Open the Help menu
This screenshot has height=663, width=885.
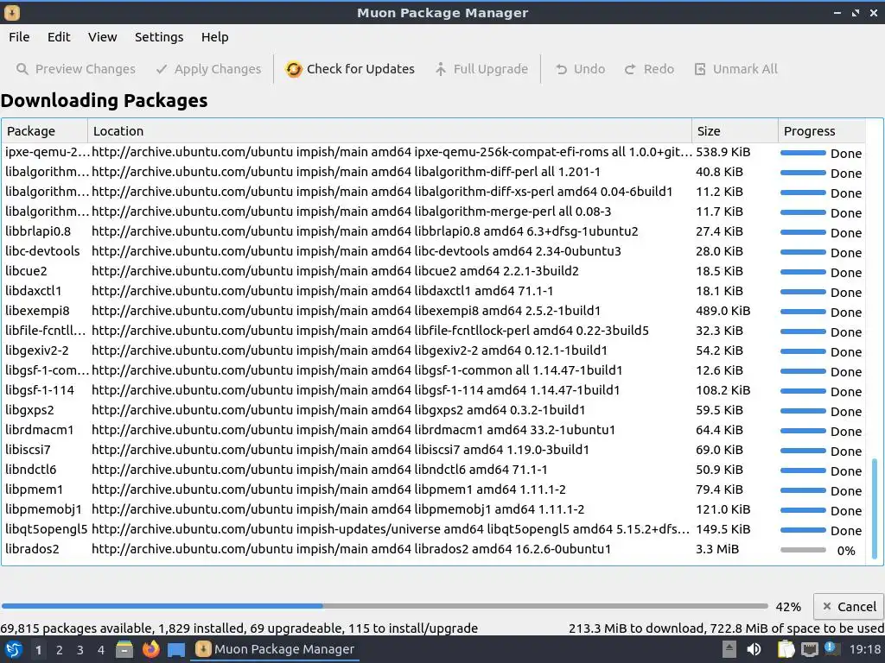click(214, 37)
